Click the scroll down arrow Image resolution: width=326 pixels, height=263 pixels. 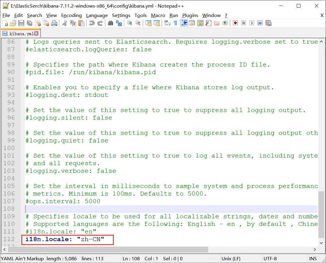coord(321,243)
